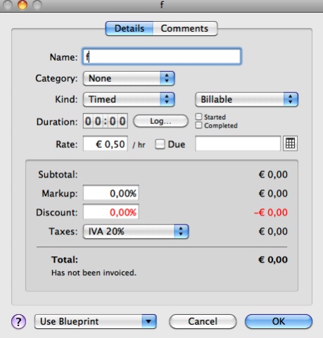
Task: Focus the Name text field
Action: pyautogui.click(x=162, y=56)
